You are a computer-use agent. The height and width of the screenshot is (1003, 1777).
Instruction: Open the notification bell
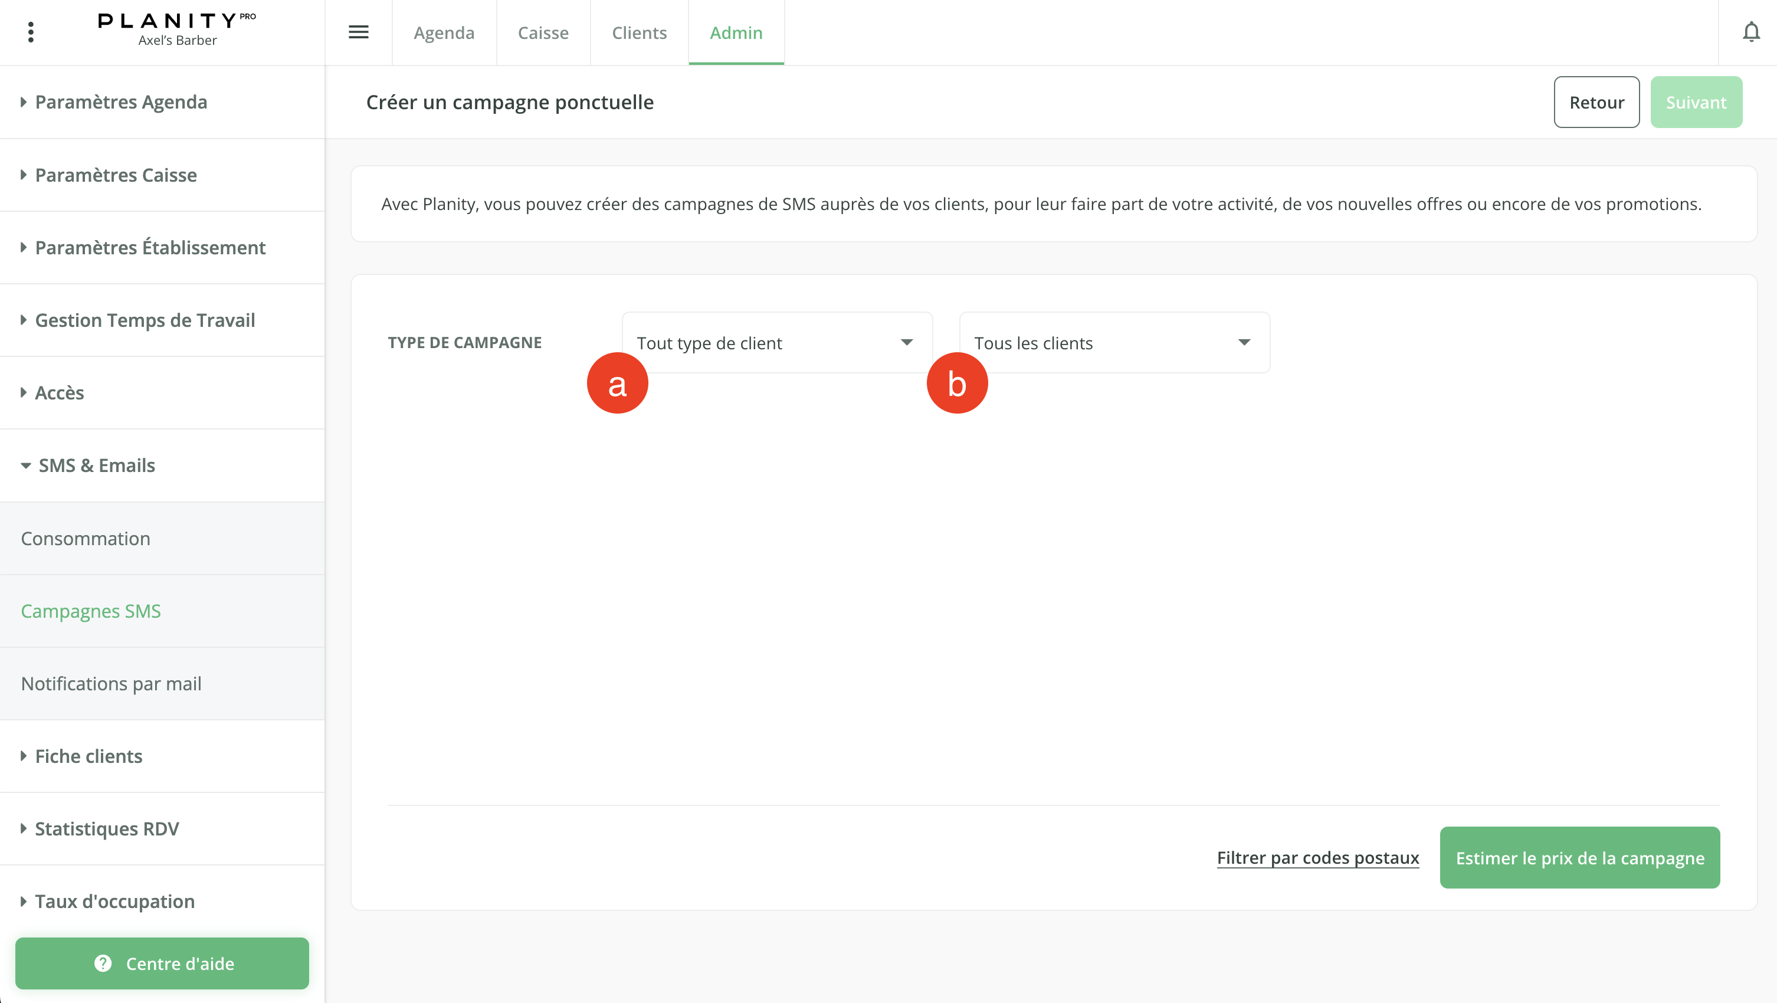1752,32
